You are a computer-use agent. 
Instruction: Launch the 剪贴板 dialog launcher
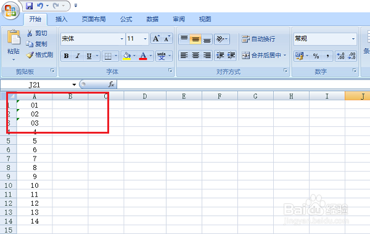pyautogui.click(x=52, y=70)
